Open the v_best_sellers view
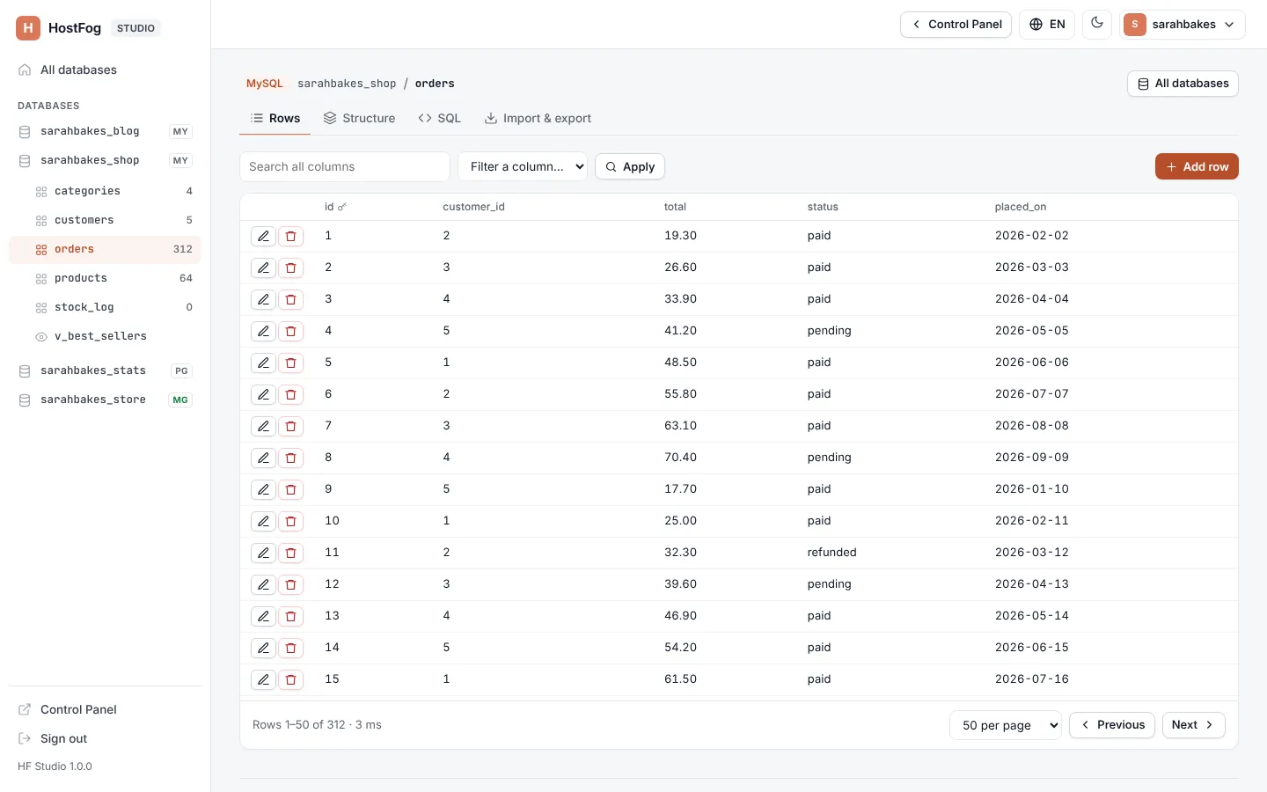This screenshot has height=792, width=1267. pyautogui.click(x=105, y=336)
